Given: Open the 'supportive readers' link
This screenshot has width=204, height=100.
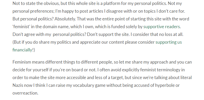Looking at the screenshot, I should click(162, 27).
